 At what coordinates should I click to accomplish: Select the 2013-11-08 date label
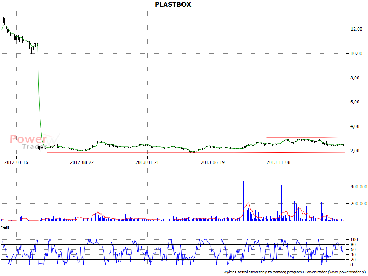coord(279,162)
